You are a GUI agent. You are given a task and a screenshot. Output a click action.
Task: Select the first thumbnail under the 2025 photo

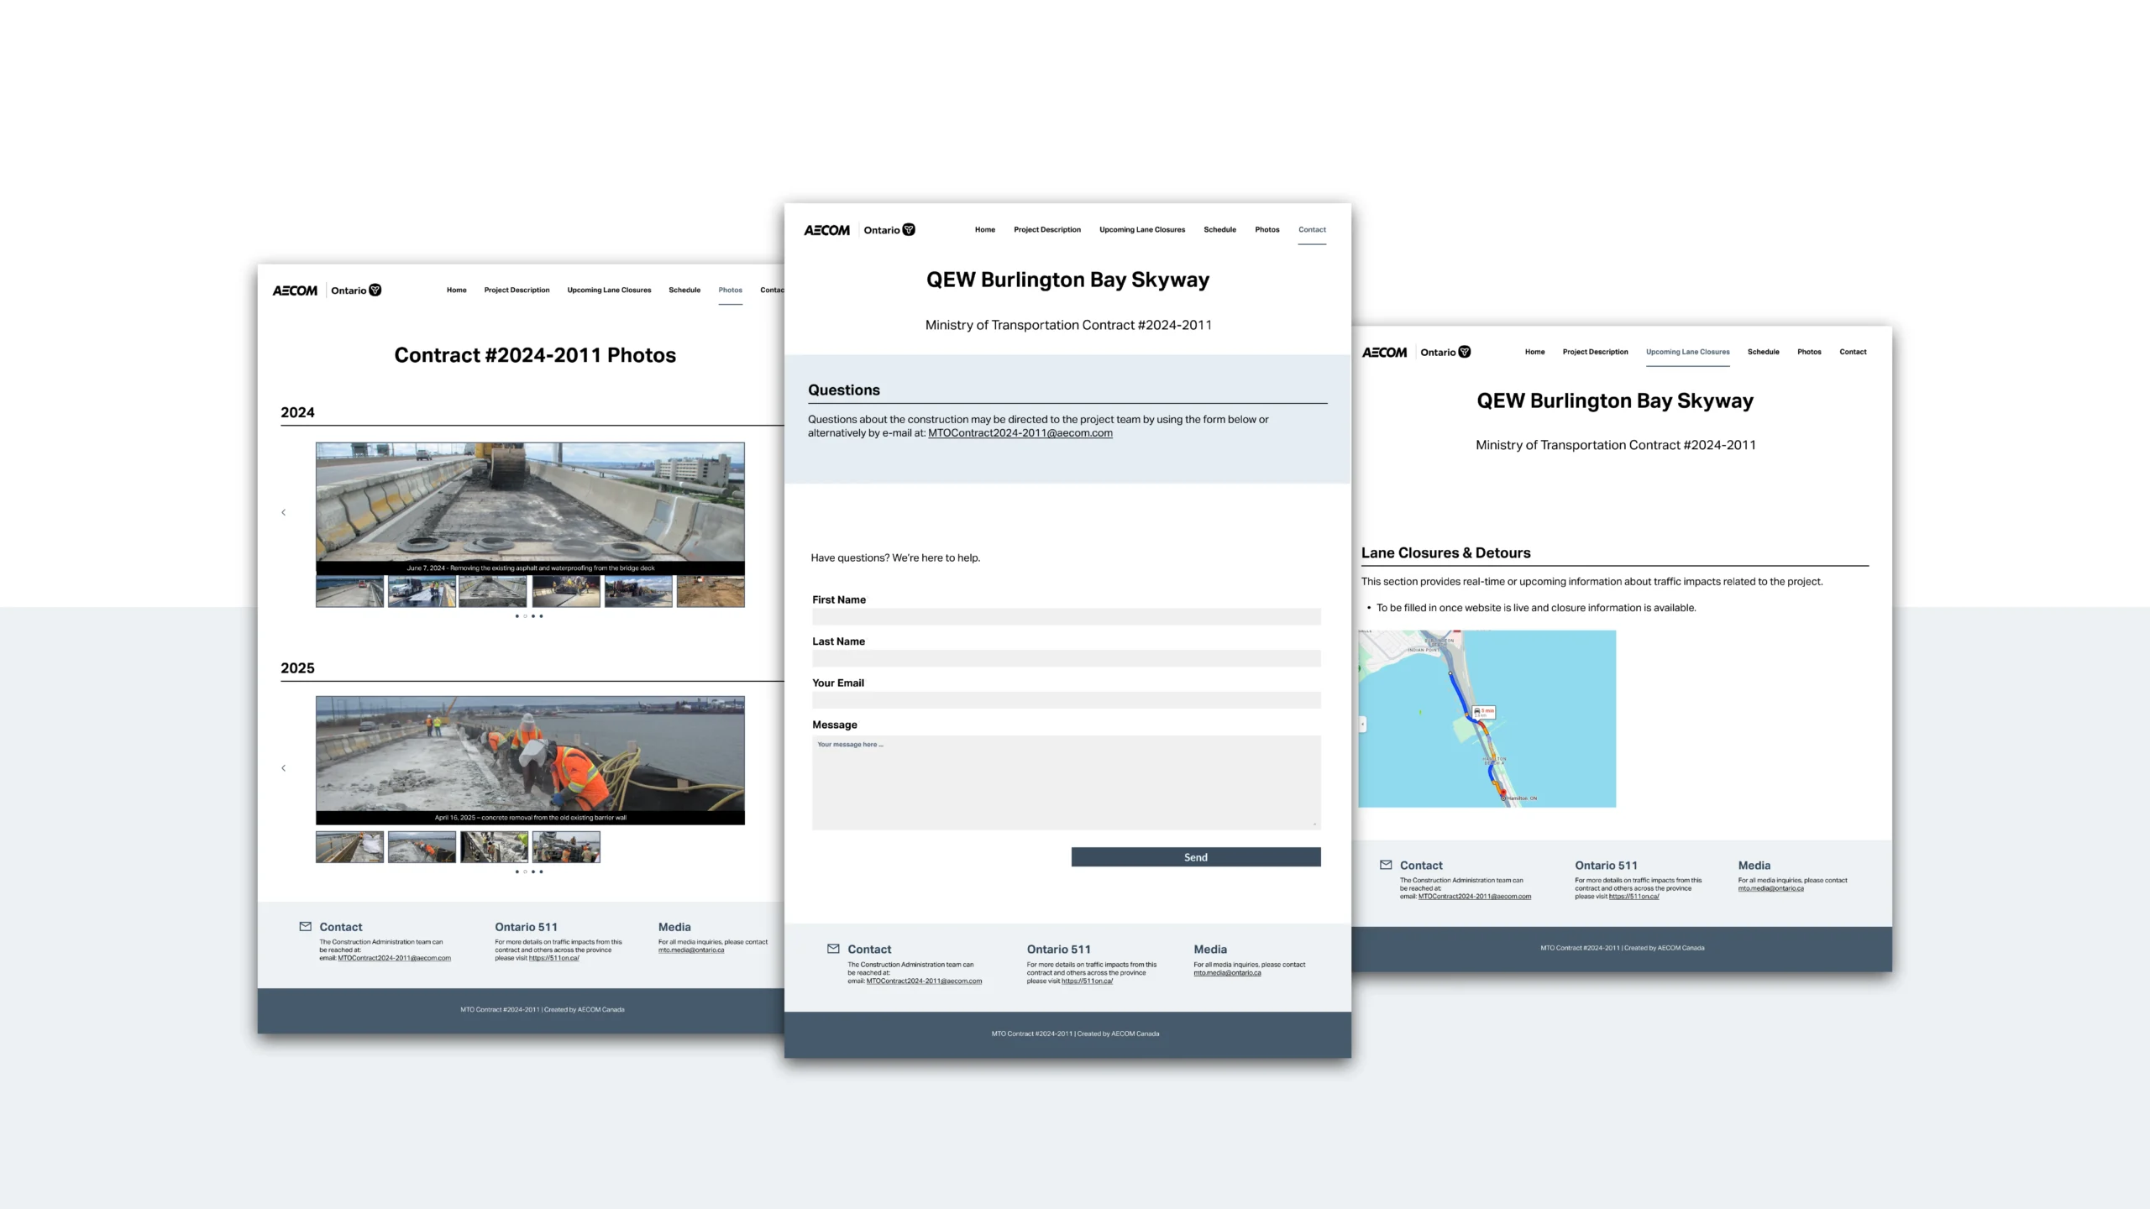point(349,847)
